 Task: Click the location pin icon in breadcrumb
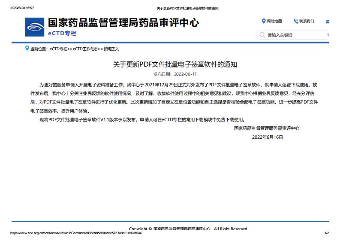click(27, 49)
